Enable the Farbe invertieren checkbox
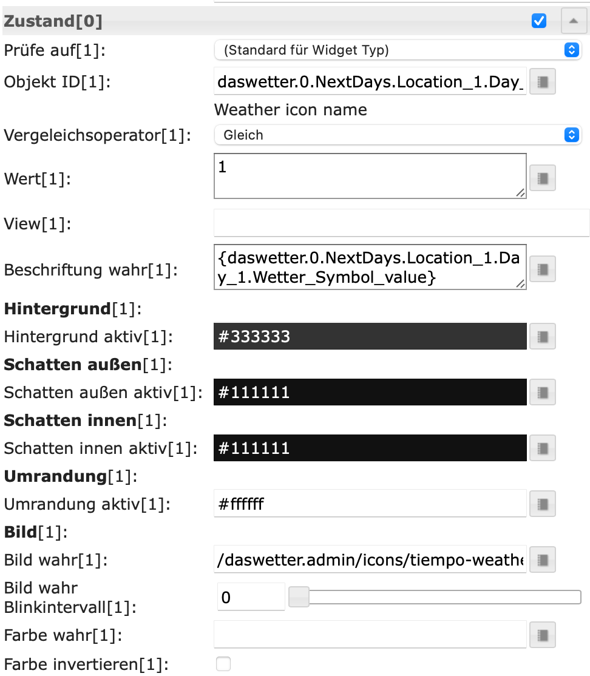Screen dimensions: 590x676 tap(223, 664)
